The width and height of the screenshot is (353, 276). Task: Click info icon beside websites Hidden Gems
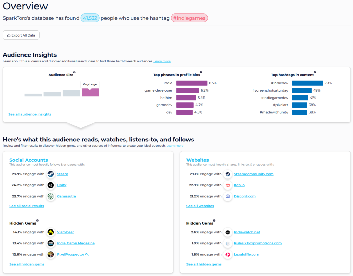click(x=214, y=221)
